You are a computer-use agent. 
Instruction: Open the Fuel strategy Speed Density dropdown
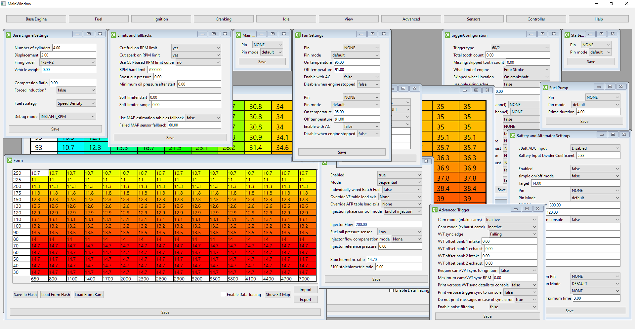point(76,103)
